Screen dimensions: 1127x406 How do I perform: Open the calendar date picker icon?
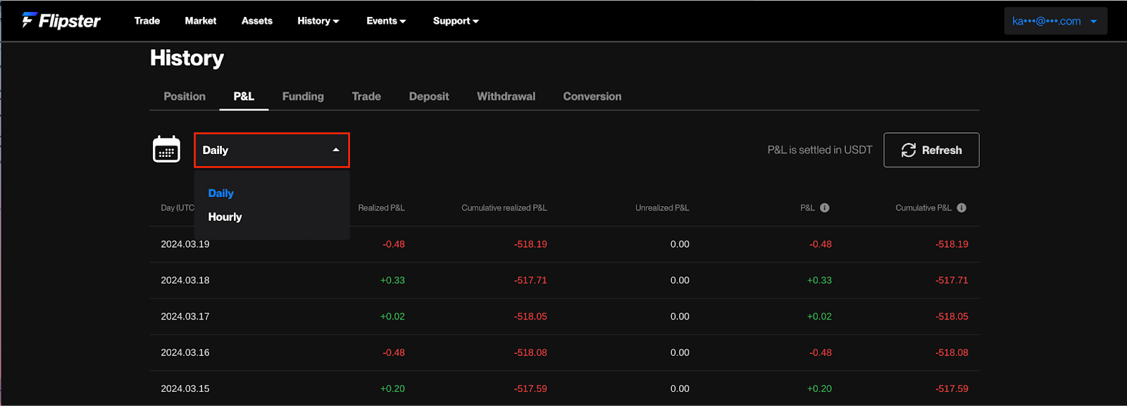[166, 150]
